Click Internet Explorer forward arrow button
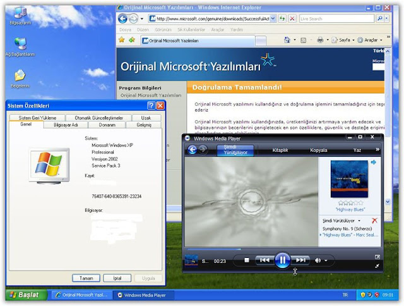Screen dimensions: 404x306 (133, 18)
